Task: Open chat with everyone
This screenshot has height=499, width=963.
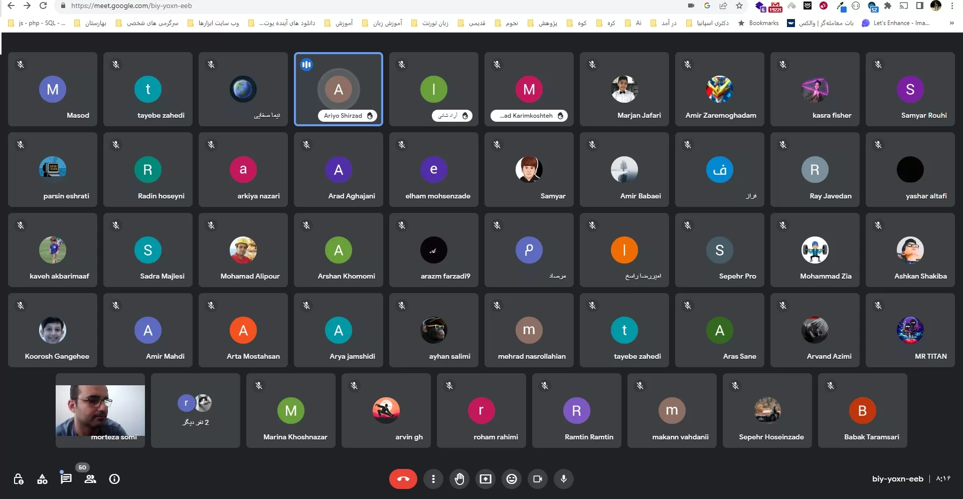Action: (66, 478)
